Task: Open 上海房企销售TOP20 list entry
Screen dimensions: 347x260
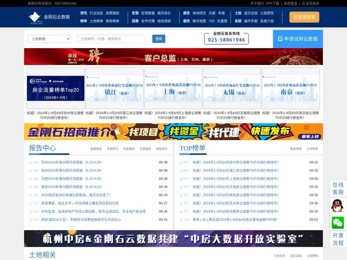Action: [236, 179]
